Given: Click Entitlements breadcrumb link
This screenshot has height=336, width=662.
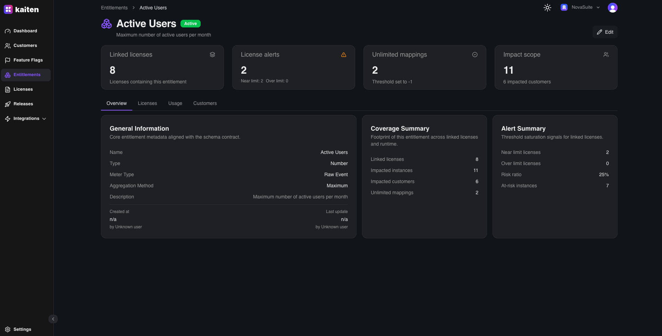Looking at the screenshot, I should pos(114,8).
